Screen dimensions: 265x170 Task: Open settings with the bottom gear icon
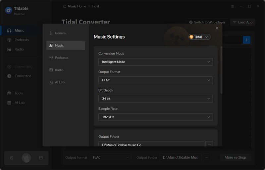pyautogui.click(x=12, y=158)
